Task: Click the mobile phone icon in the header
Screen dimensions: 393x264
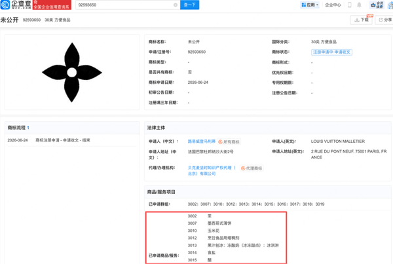Action: click(x=349, y=5)
